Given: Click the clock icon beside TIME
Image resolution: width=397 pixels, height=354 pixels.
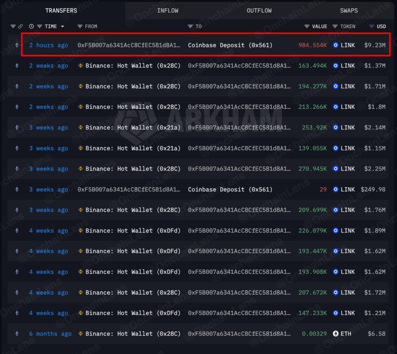Looking at the screenshot, I should pos(31,26).
